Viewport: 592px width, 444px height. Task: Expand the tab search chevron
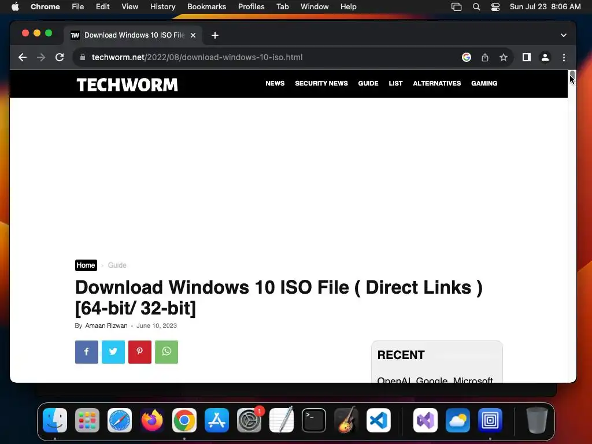tap(564, 35)
